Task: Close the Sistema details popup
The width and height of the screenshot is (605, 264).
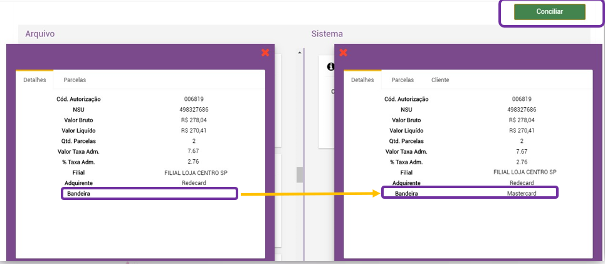Action: click(x=343, y=53)
